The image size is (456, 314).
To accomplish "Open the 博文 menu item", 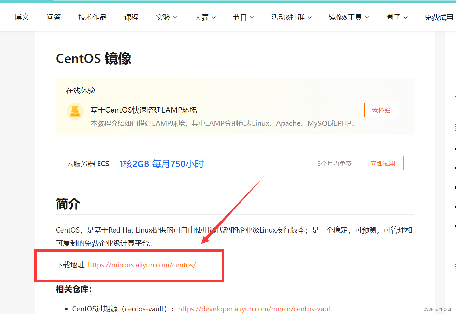I will 22,17.
